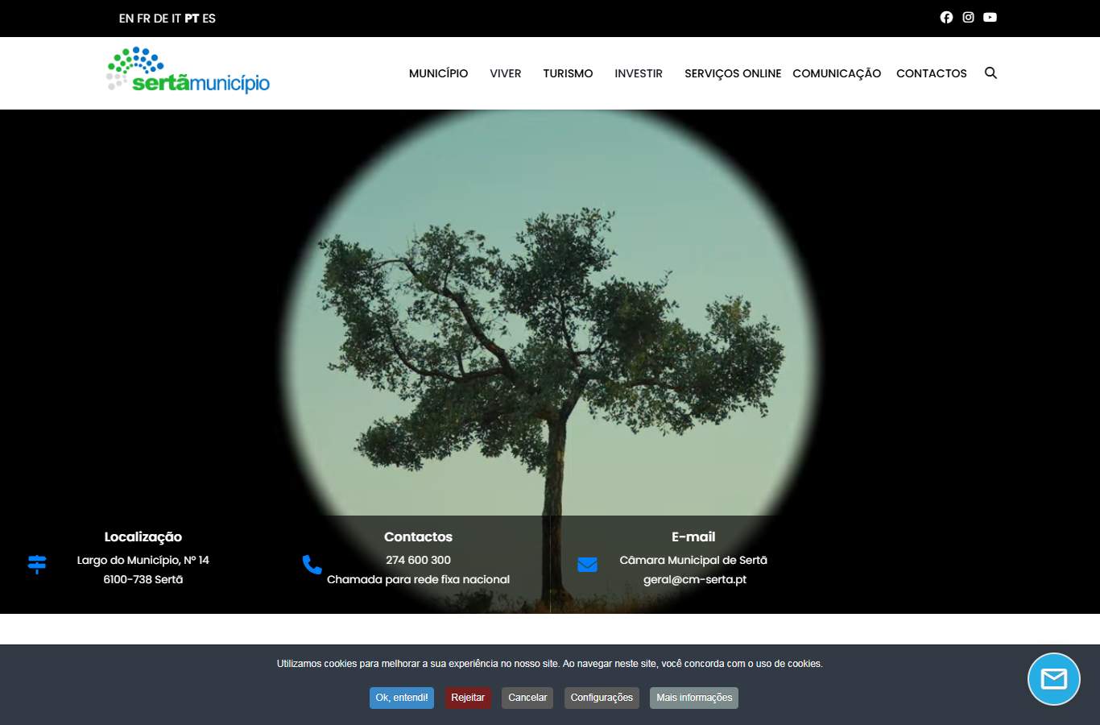Open the Serviços Online menu

point(733,73)
